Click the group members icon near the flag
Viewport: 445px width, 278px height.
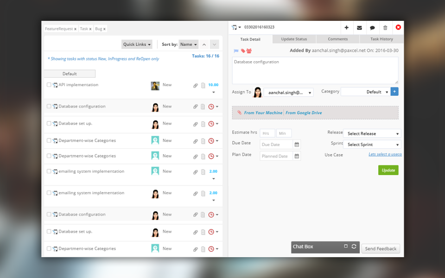click(248, 51)
